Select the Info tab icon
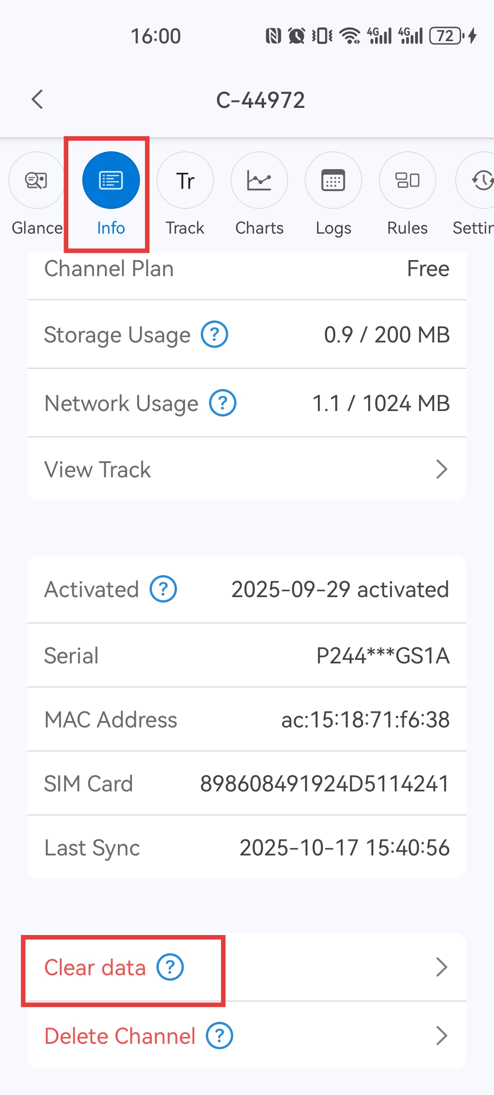 (111, 180)
